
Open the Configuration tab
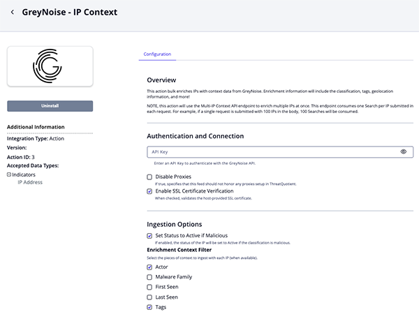point(157,54)
